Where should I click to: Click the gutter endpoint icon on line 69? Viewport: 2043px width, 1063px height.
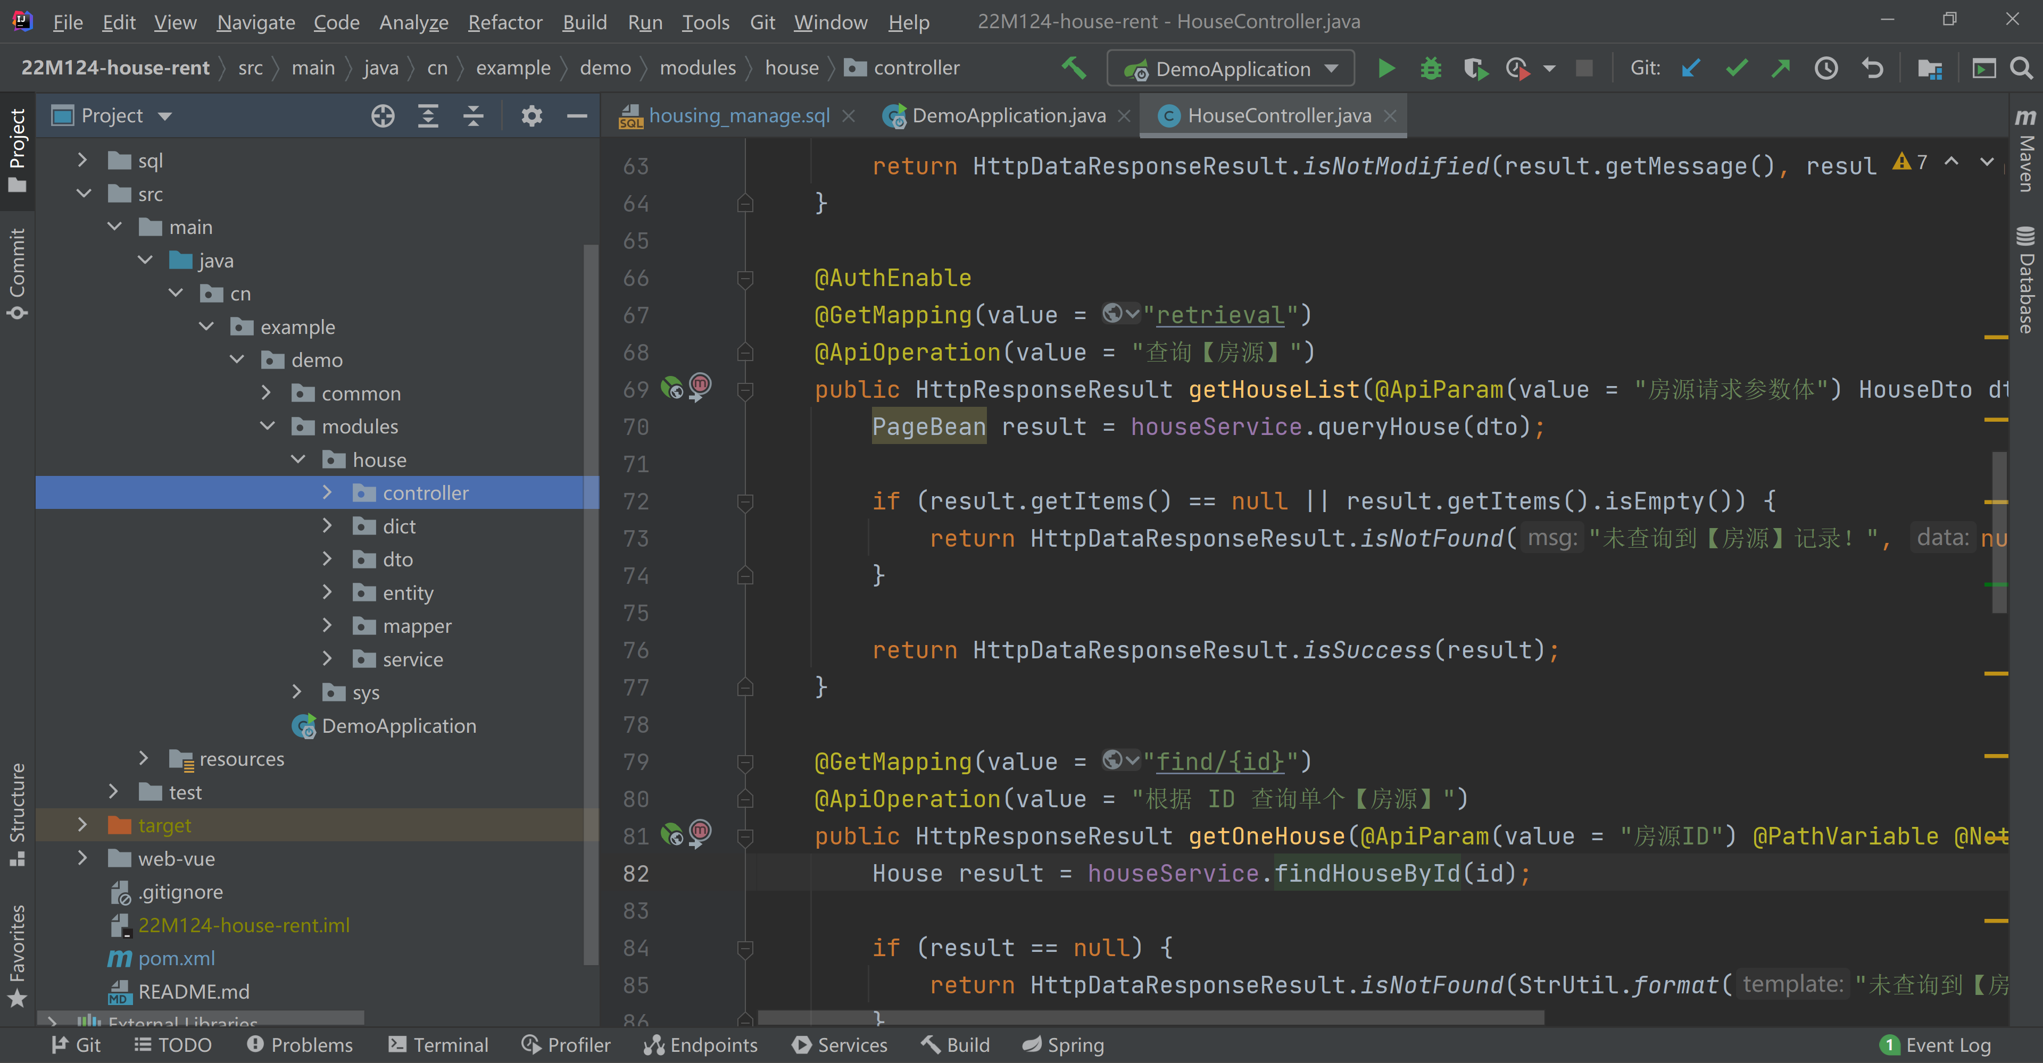pyautogui.click(x=672, y=388)
